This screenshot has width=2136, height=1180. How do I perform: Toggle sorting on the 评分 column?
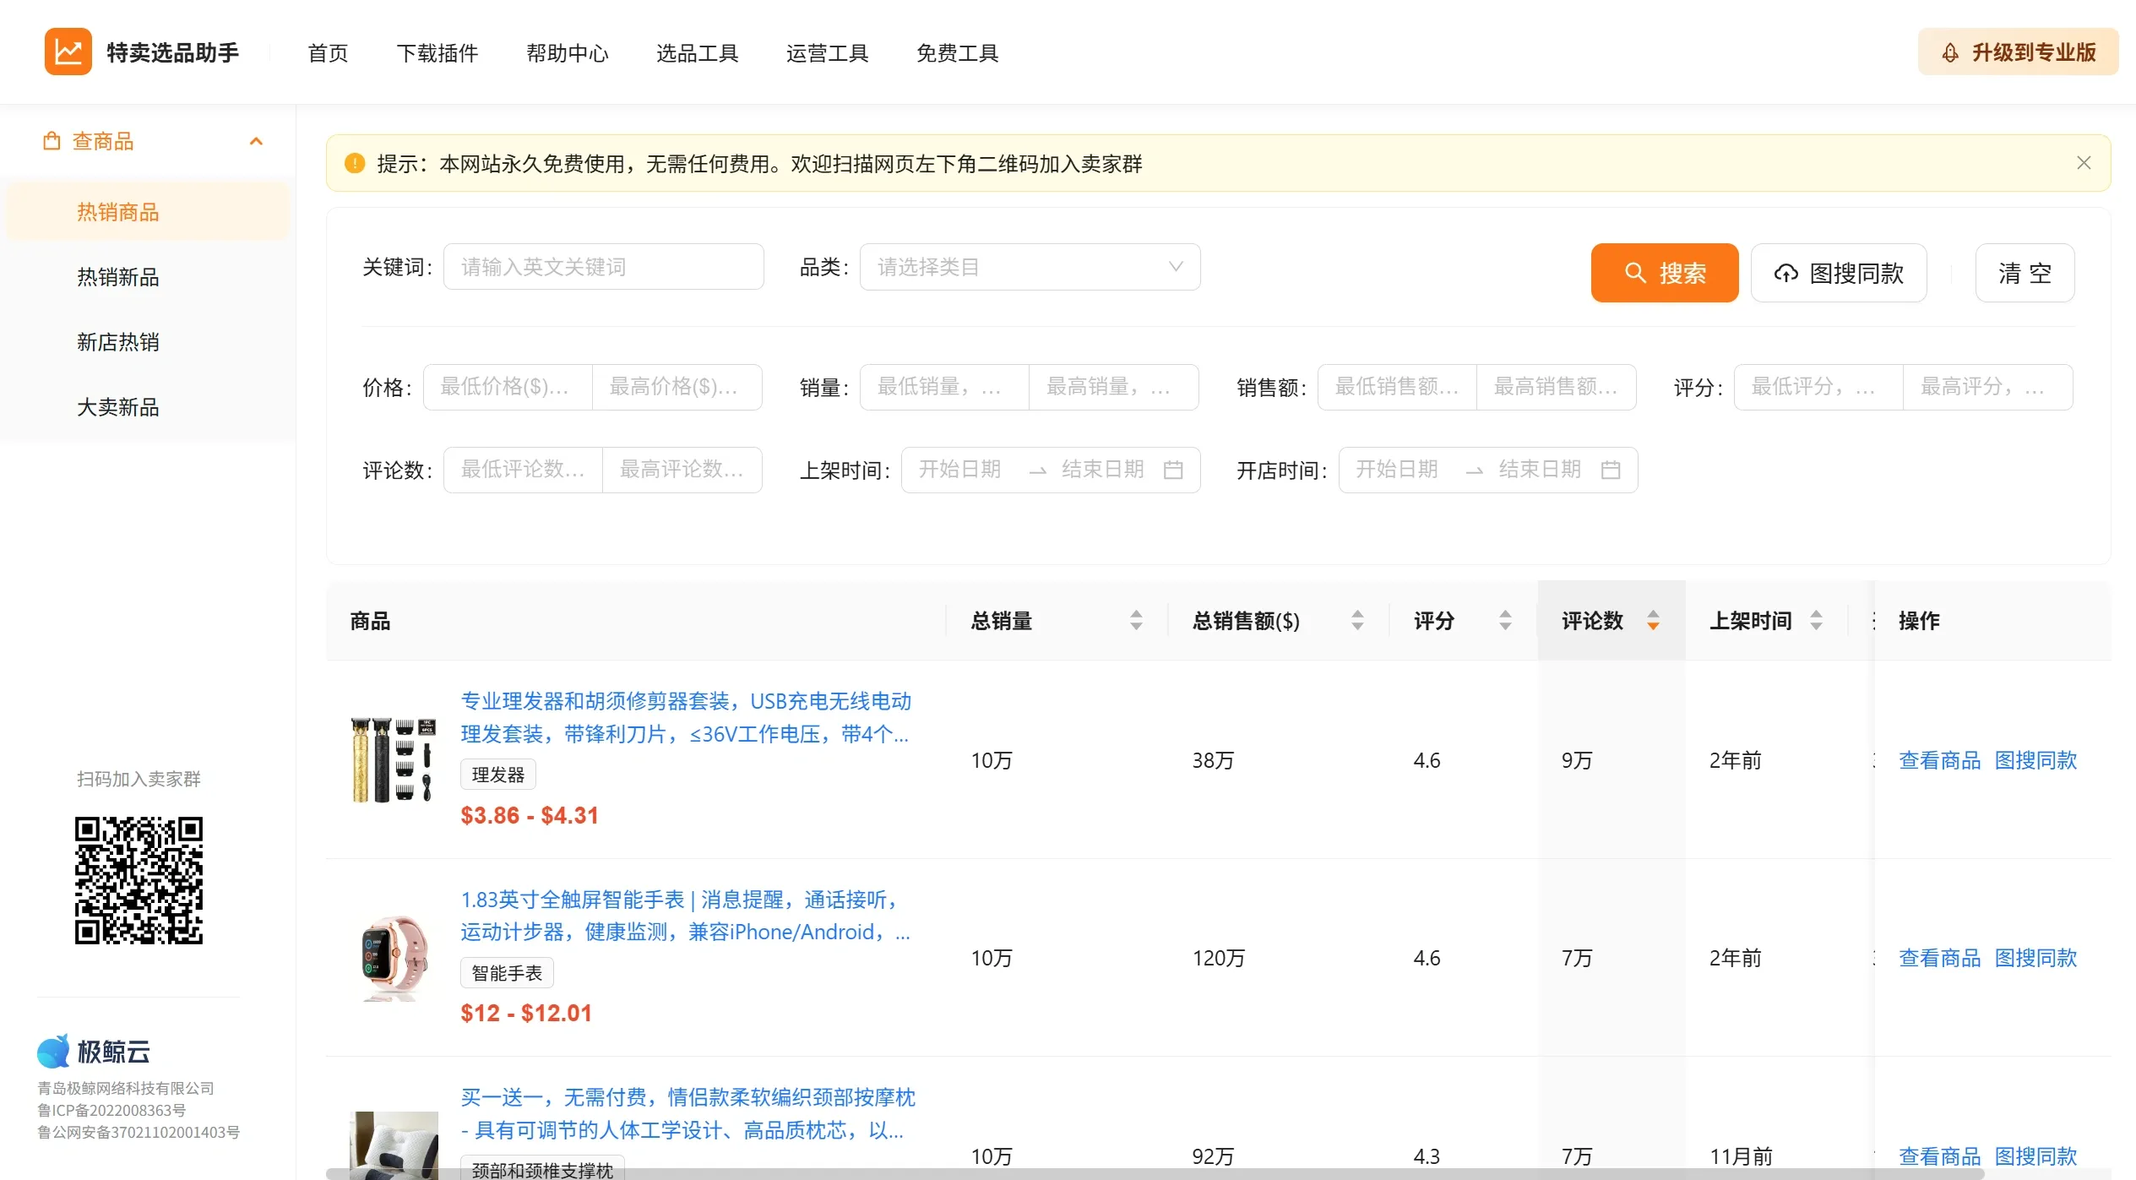pyautogui.click(x=1504, y=621)
